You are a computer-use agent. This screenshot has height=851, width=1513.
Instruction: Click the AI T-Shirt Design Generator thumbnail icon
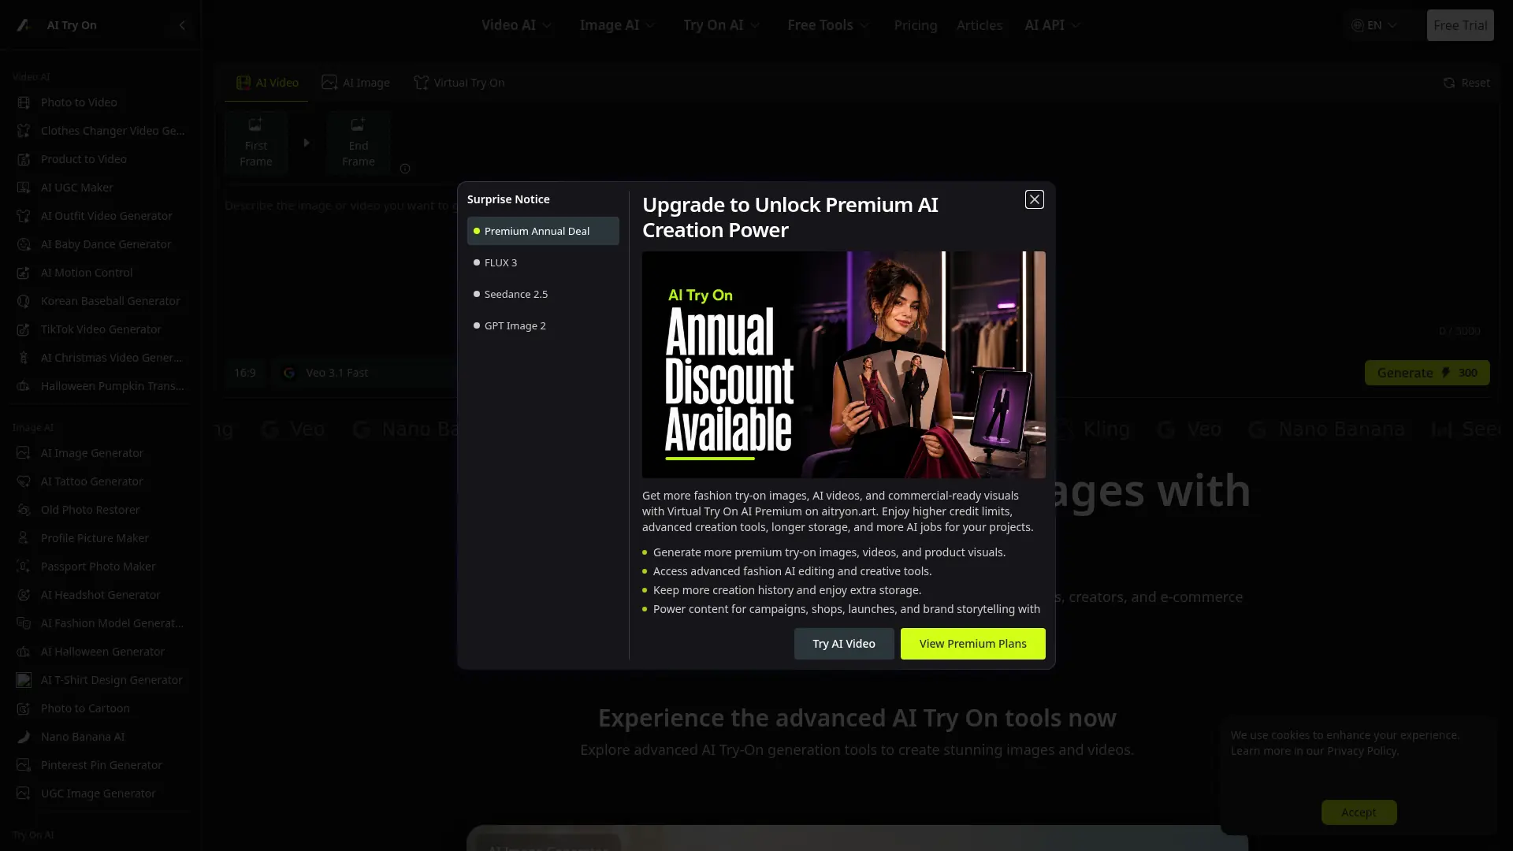pos(24,680)
